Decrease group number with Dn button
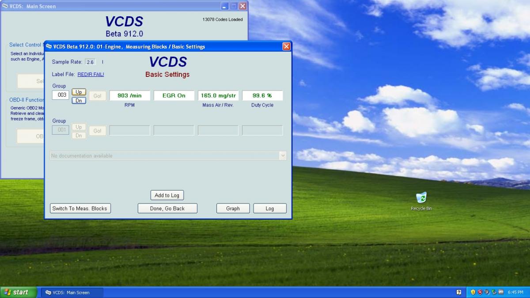Viewport: 530px width, 298px height. (x=79, y=100)
